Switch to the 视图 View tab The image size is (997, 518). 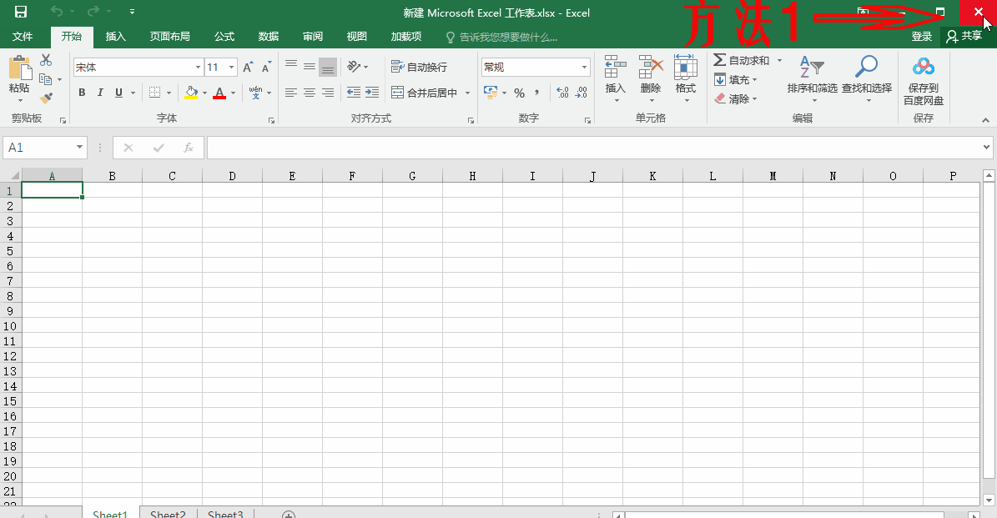pyautogui.click(x=357, y=37)
